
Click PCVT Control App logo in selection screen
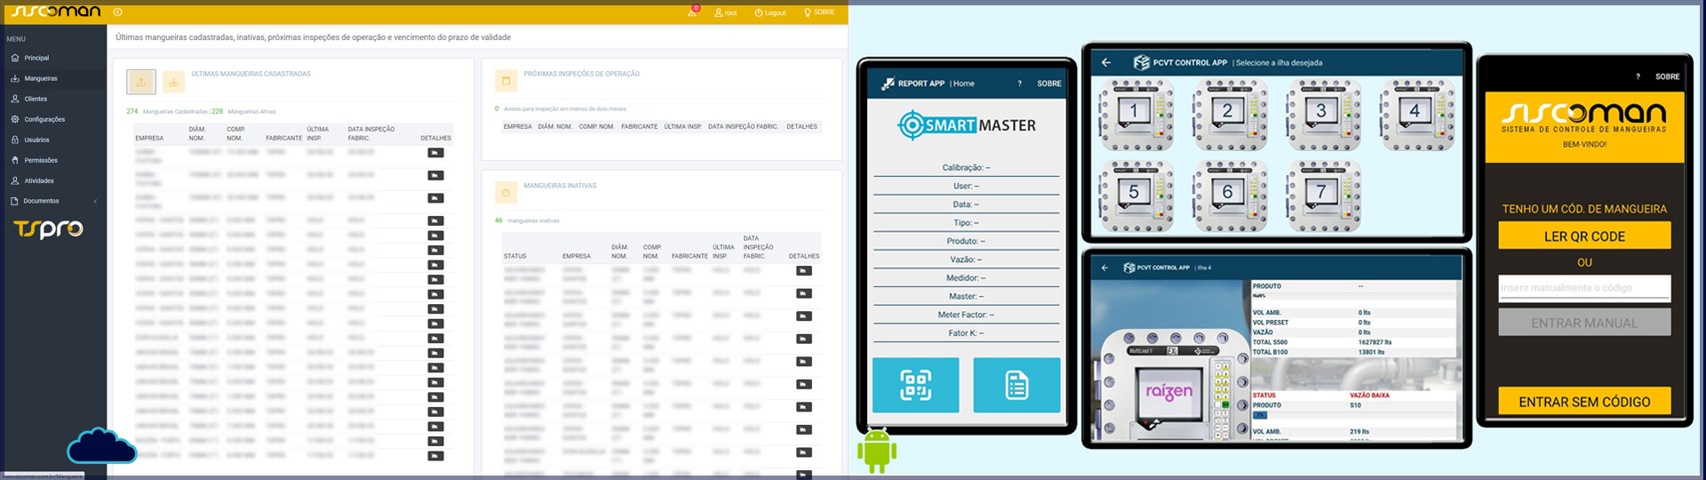pyautogui.click(x=1142, y=62)
